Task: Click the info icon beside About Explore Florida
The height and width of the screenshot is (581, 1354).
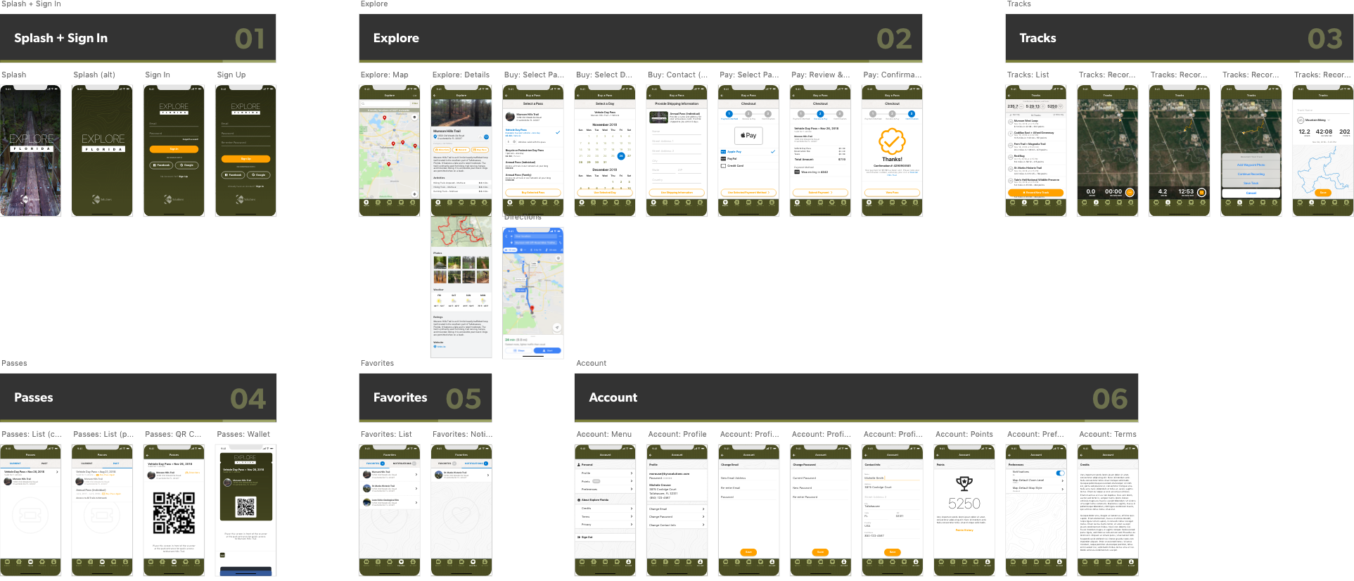Action: (579, 499)
